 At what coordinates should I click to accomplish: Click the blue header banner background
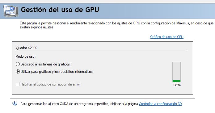[x=151, y=11]
